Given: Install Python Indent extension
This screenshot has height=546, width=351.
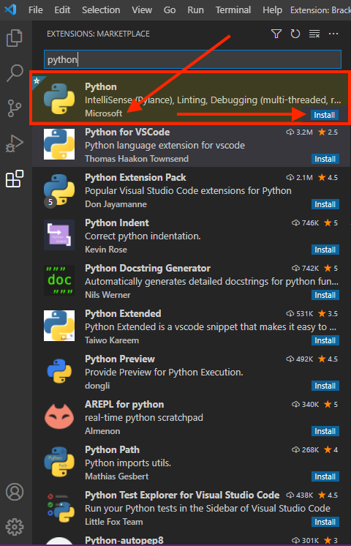Looking at the screenshot, I should point(325,250).
